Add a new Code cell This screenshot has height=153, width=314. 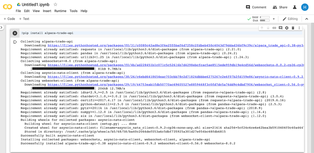(x=9, y=19)
